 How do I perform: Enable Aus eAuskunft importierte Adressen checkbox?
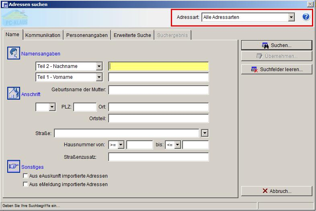(26, 176)
